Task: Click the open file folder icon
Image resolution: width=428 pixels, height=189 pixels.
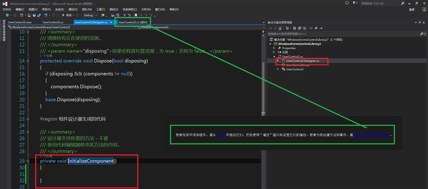Action: (x=29, y=15)
